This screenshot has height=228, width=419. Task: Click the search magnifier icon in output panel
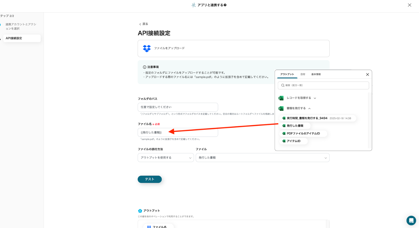[283, 85]
